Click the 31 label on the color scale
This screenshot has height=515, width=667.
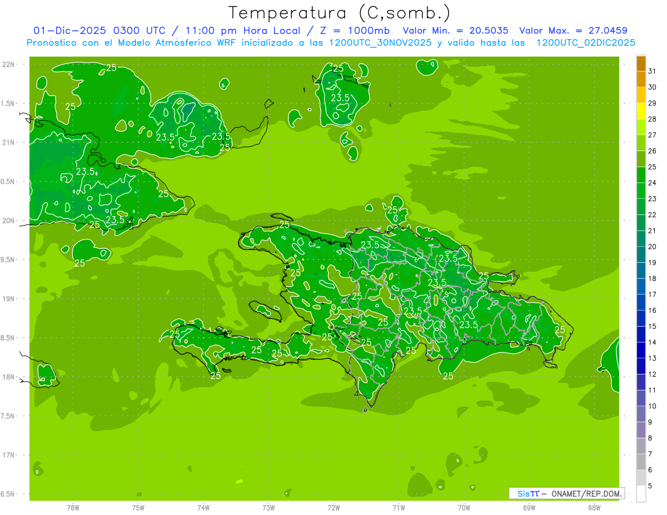pos(652,71)
